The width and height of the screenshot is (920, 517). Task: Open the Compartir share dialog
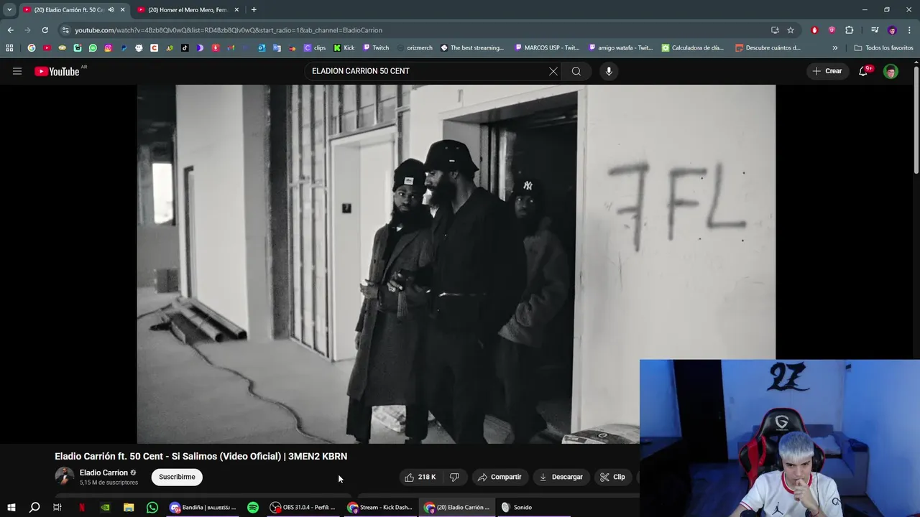pyautogui.click(x=500, y=477)
